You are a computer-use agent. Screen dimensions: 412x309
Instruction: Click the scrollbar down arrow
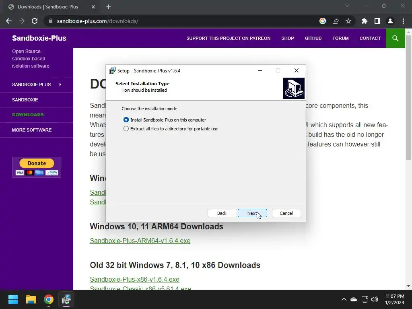408,286
